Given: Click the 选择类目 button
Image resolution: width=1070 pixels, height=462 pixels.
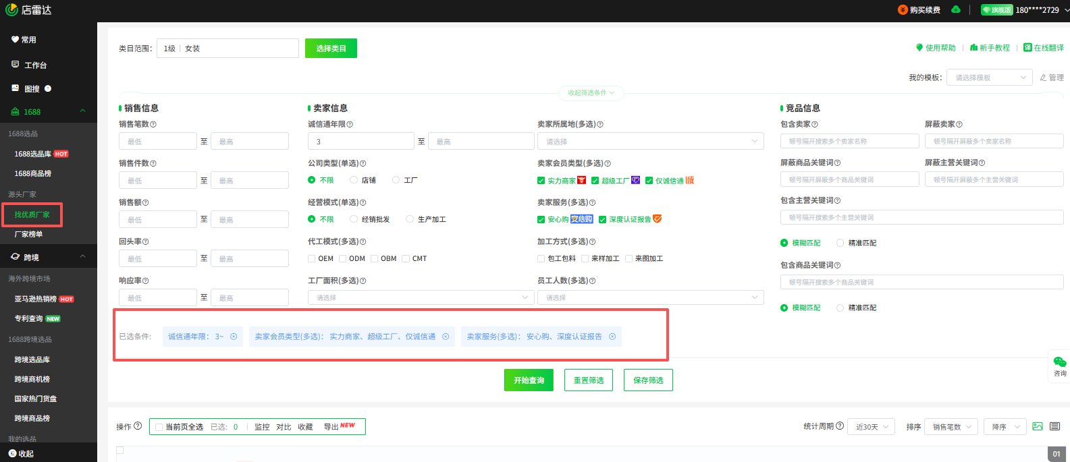Looking at the screenshot, I should pos(331,49).
